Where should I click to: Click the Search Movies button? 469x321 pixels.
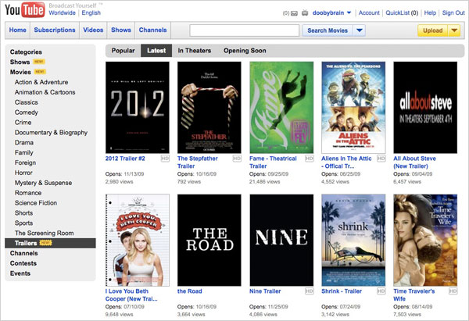click(x=328, y=30)
